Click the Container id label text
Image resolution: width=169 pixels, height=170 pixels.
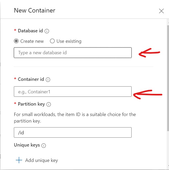point(31,79)
